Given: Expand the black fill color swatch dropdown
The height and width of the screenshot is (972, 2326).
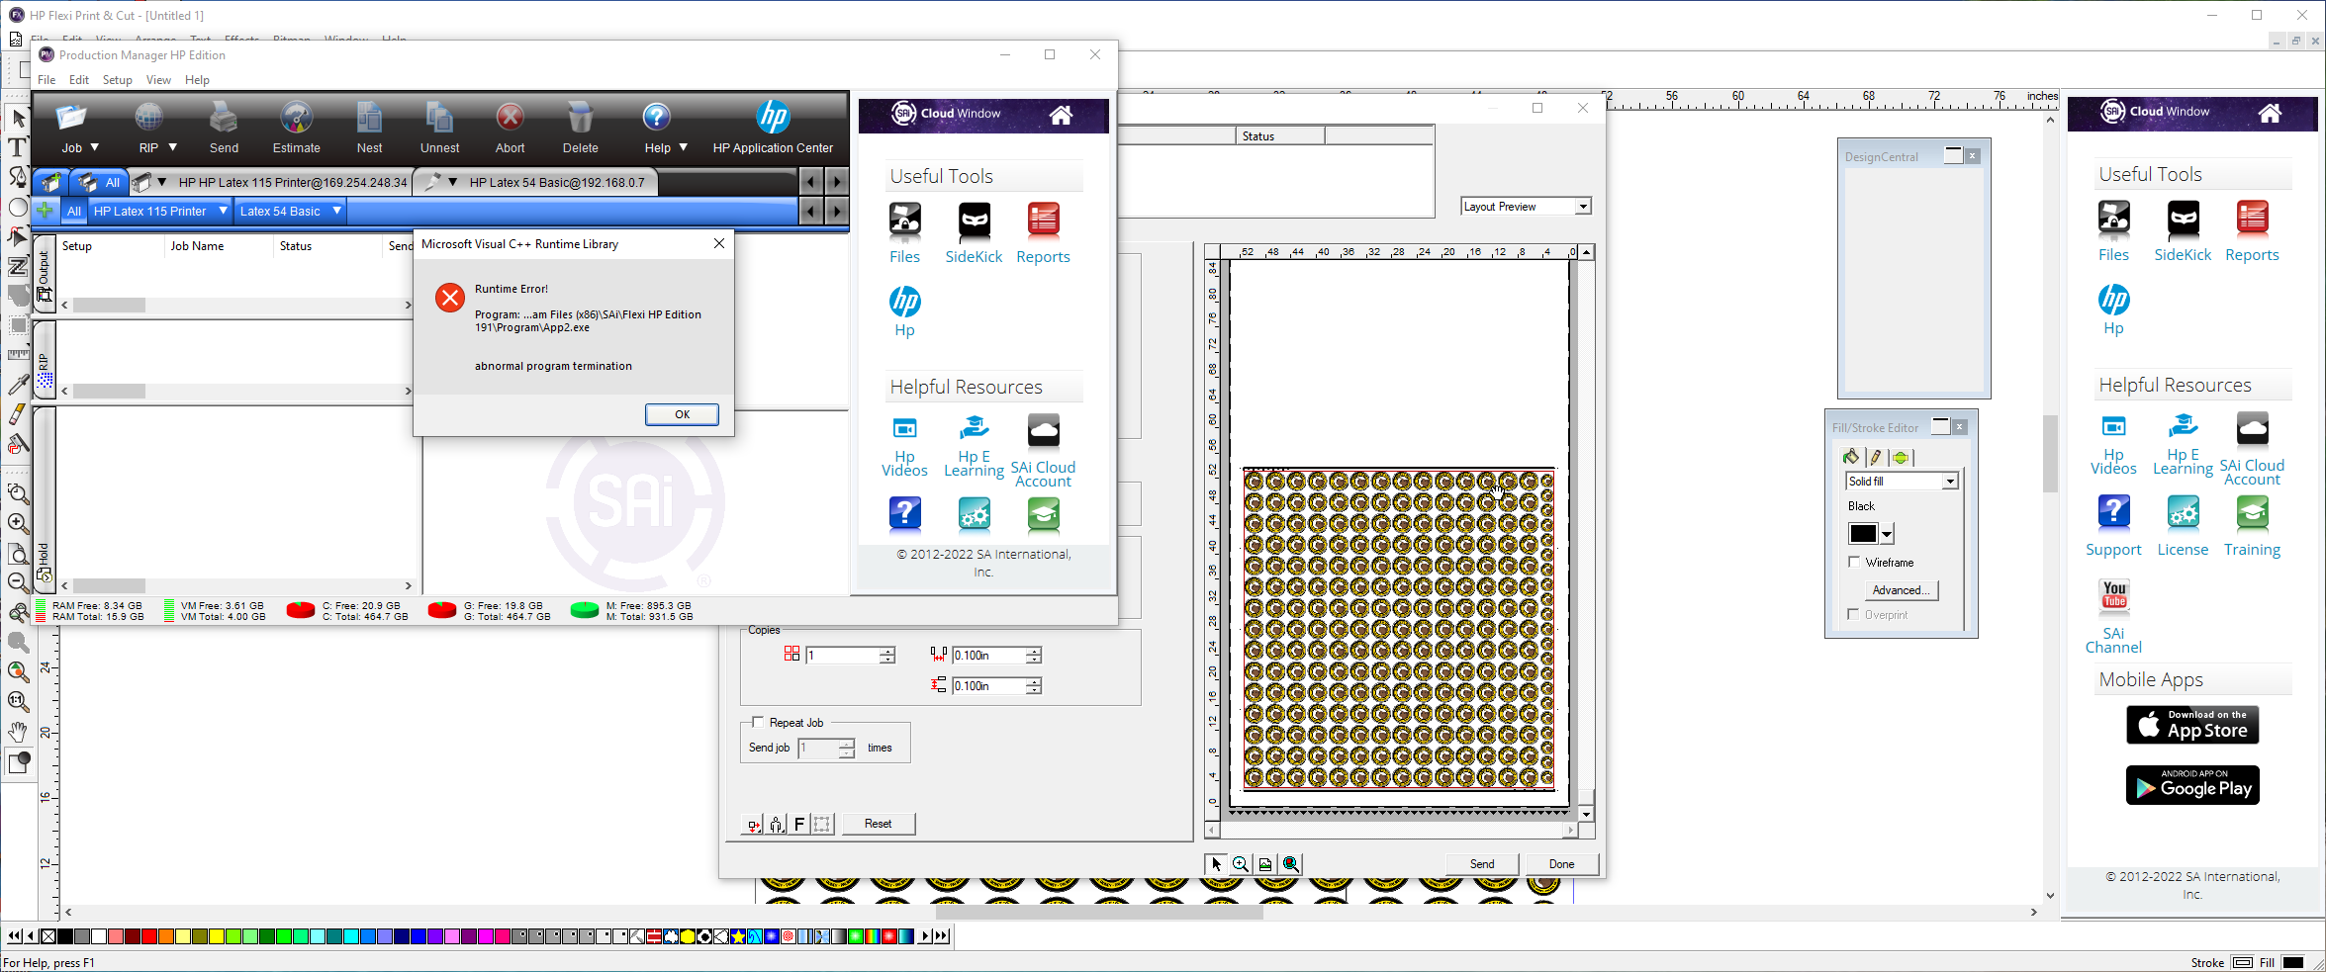Looking at the screenshot, I should pos(1887,534).
